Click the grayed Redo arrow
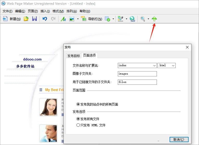Image resolution: width=199 pixels, height=145 pixels. (53, 19)
